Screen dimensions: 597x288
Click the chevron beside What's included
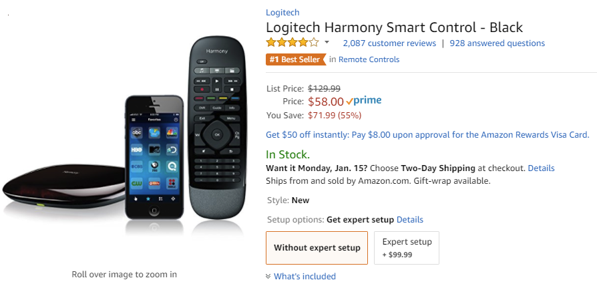click(268, 276)
